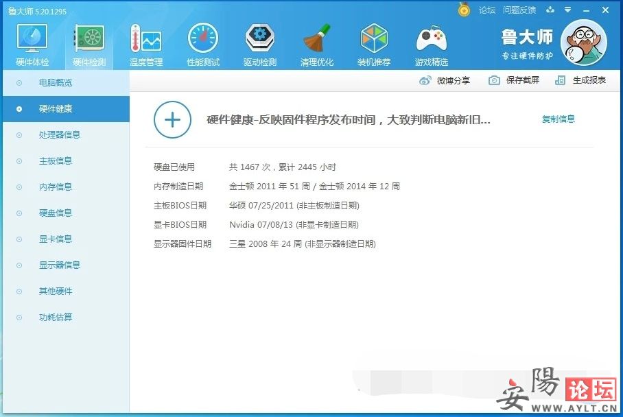Screen dimensions: 623x417
Task: Click the text 'Nvidia 07/08/13'
Action: coord(261,225)
